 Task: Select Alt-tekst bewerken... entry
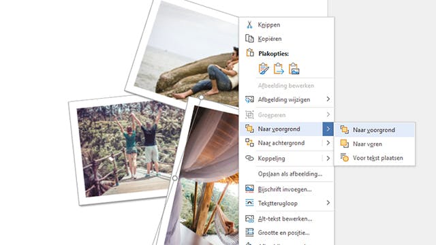click(286, 218)
